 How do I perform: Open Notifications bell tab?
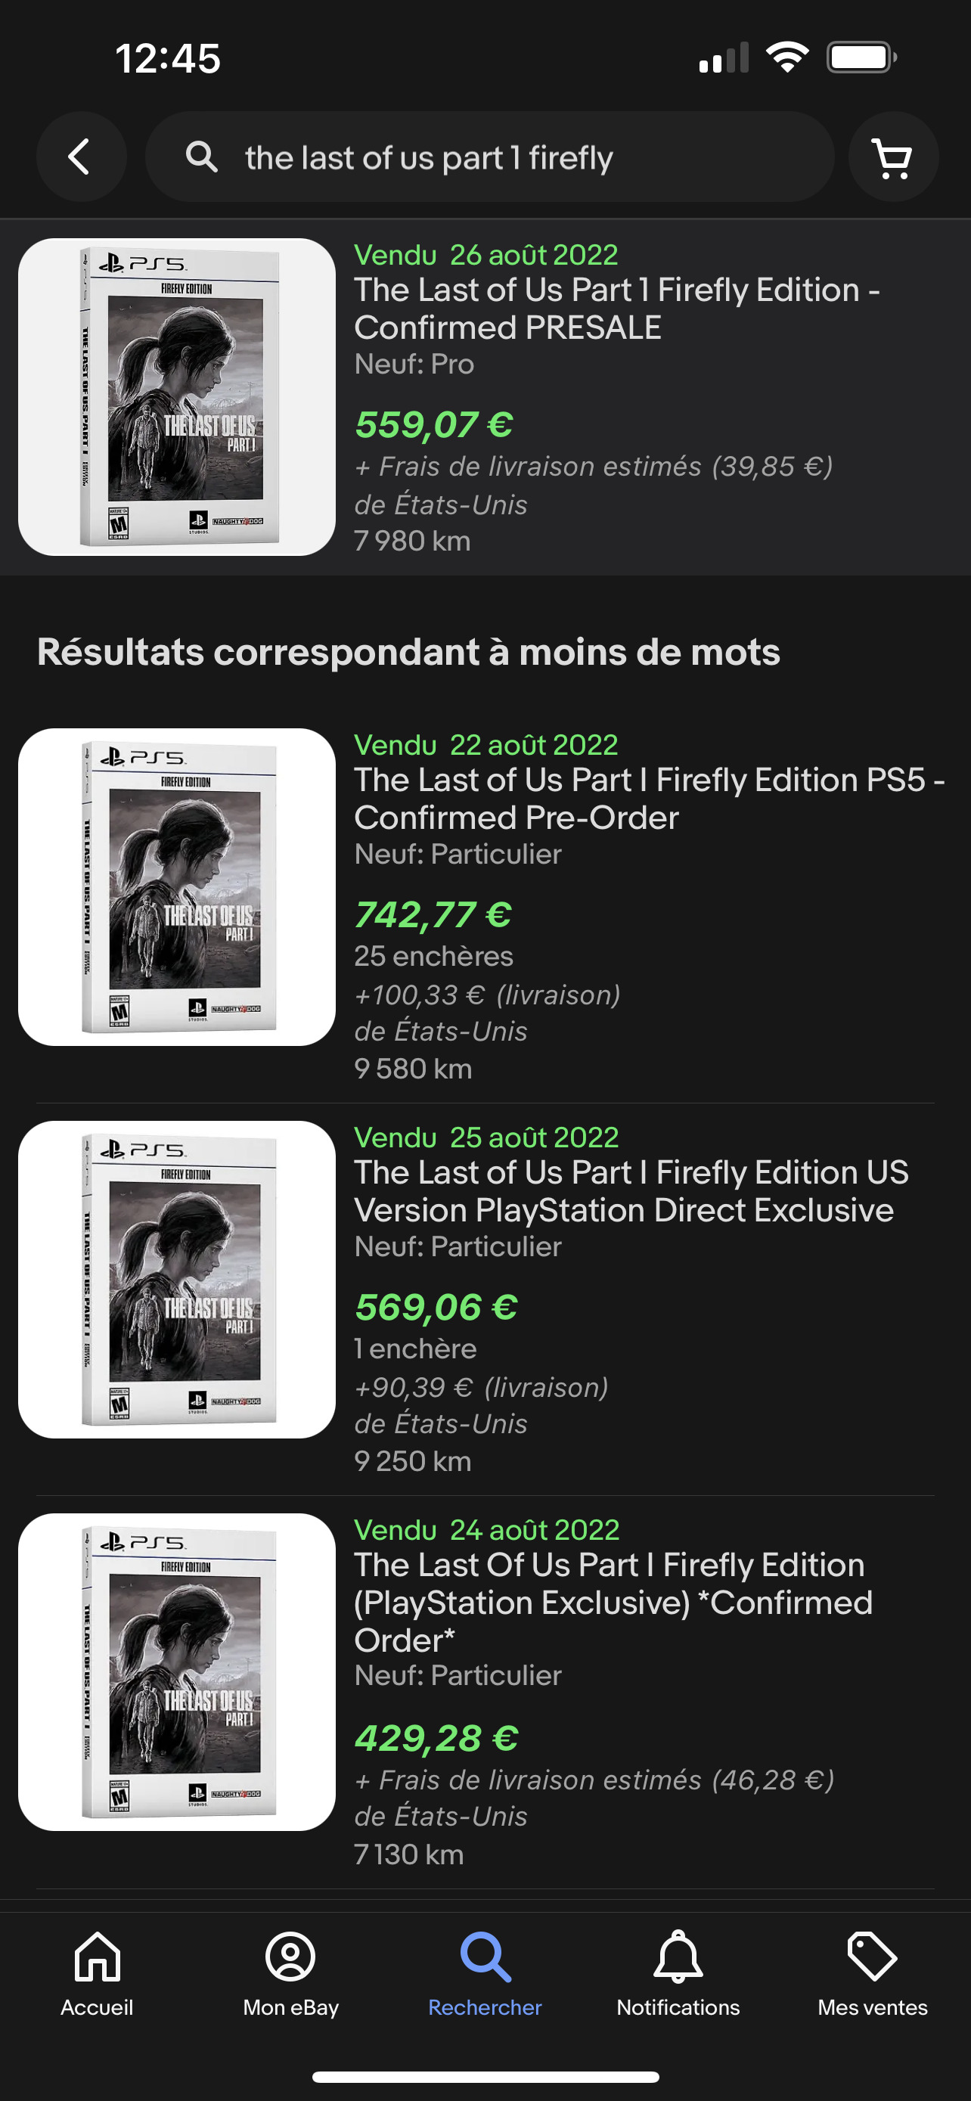click(x=678, y=1972)
